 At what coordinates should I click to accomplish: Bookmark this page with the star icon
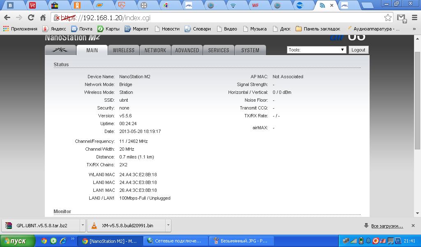(388, 18)
